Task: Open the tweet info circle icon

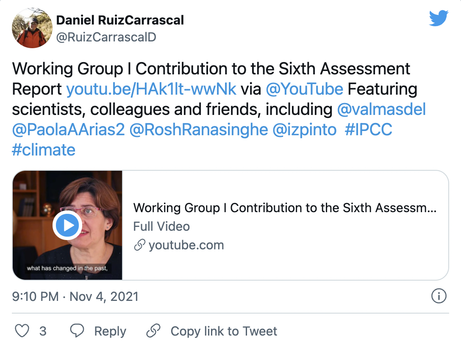Action: click(439, 296)
